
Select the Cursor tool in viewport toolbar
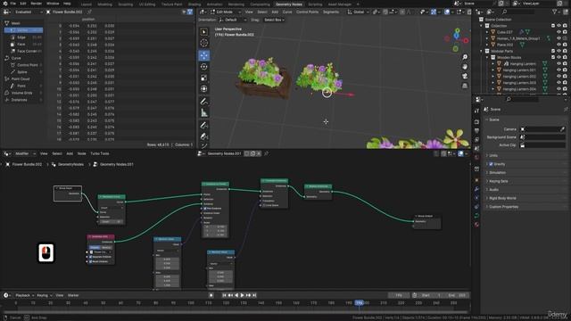204,43
